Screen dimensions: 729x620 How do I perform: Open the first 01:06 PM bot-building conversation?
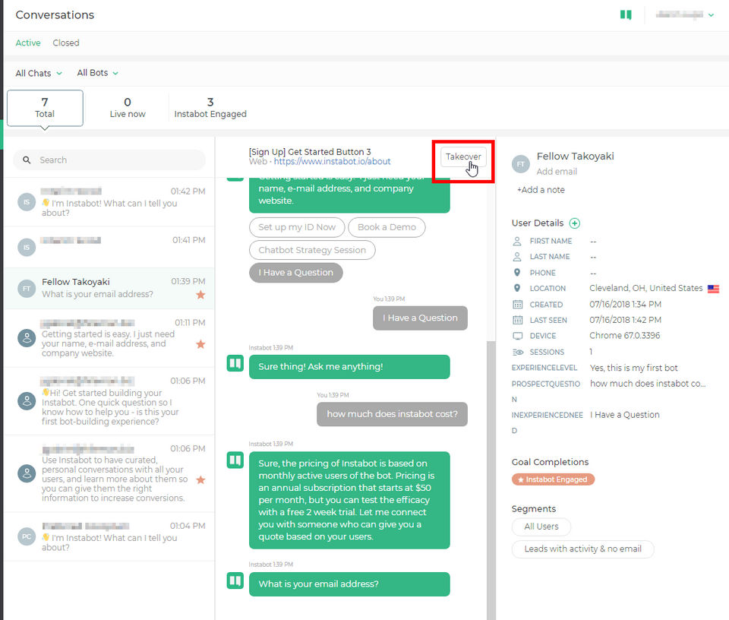point(109,401)
